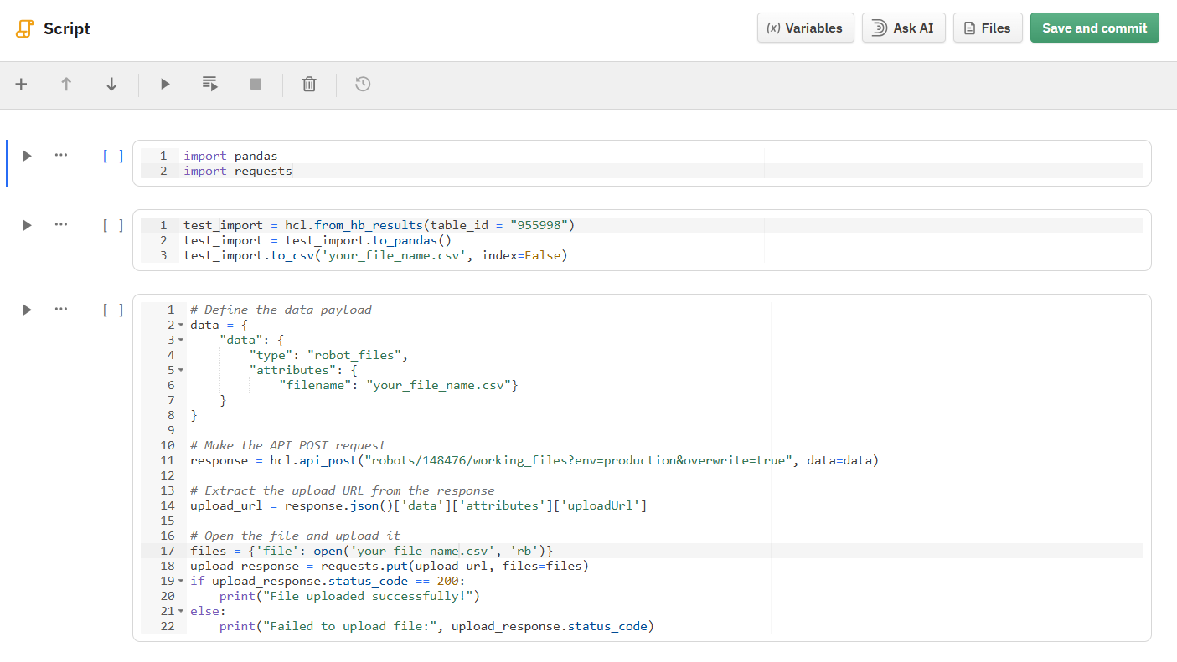
Task: Add a new cell with the plus icon
Action: click(21, 84)
